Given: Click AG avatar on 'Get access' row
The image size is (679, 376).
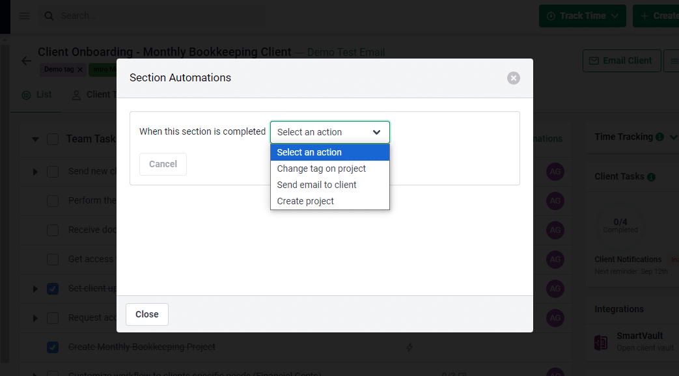Looking at the screenshot, I should (x=555, y=260).
